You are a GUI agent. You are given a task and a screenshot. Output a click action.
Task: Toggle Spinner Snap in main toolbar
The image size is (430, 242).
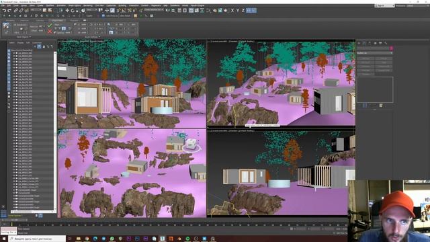(x=134, y=11)
